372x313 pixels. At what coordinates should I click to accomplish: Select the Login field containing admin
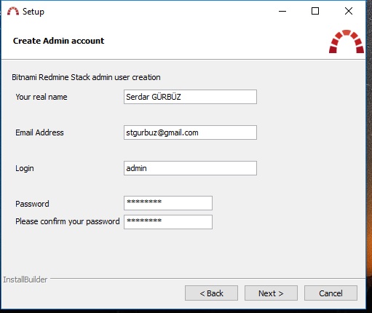click(190, 168)
